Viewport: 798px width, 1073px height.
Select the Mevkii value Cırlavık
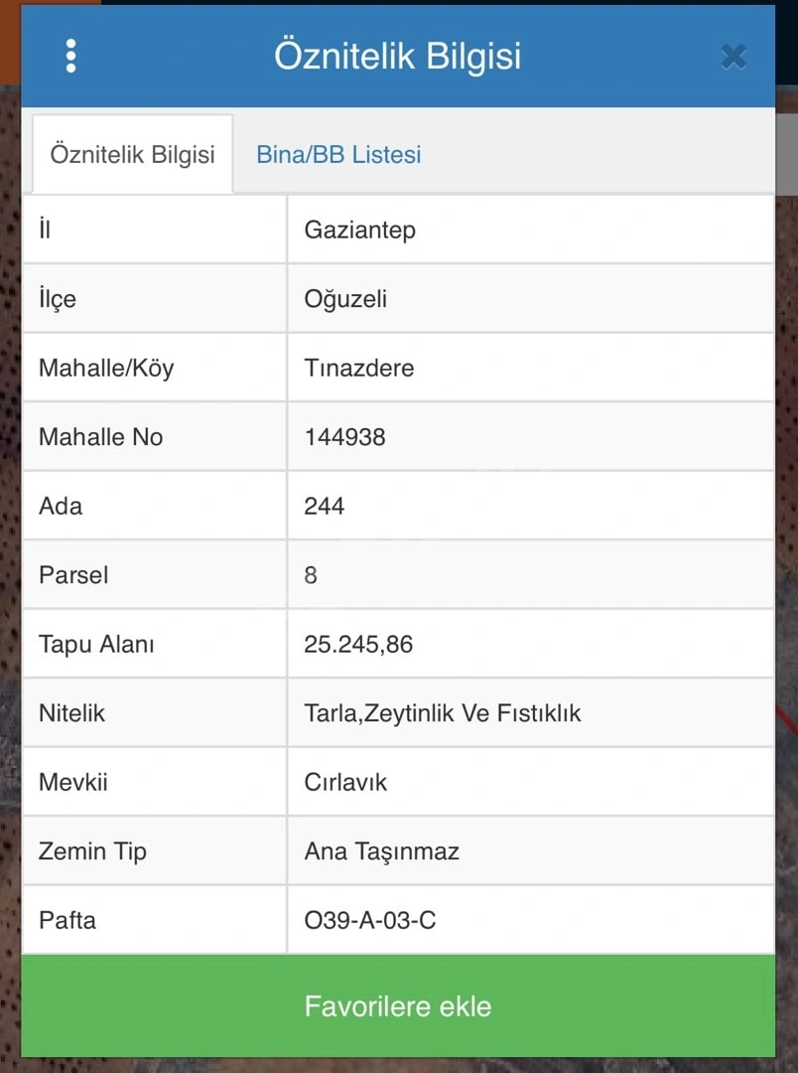tap(345, 783)
